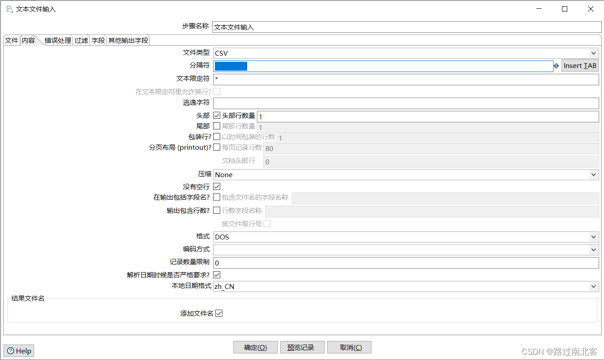Screen dimensions: 604x360
Task: Uncheck the 添加文件名 checkbox
Action: 219,313
